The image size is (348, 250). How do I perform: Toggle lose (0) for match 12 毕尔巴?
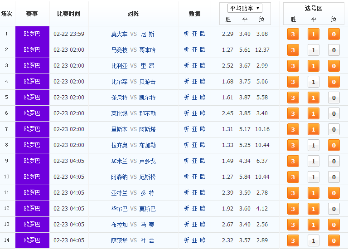click(x=334, y=209)
